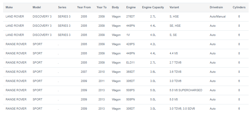The width and height of the screenshot is (252, 117).
Task: Click the 1V engine cell
Action: (128, 35)
